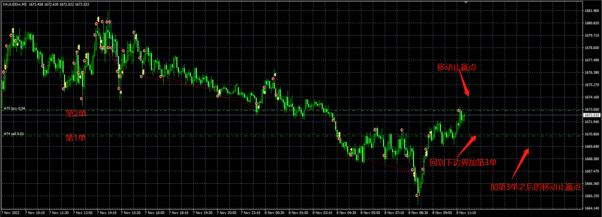Click the 第2单 red annotation text
The height and width of the screenshot is (217, 602).
[x=76, y=113]
